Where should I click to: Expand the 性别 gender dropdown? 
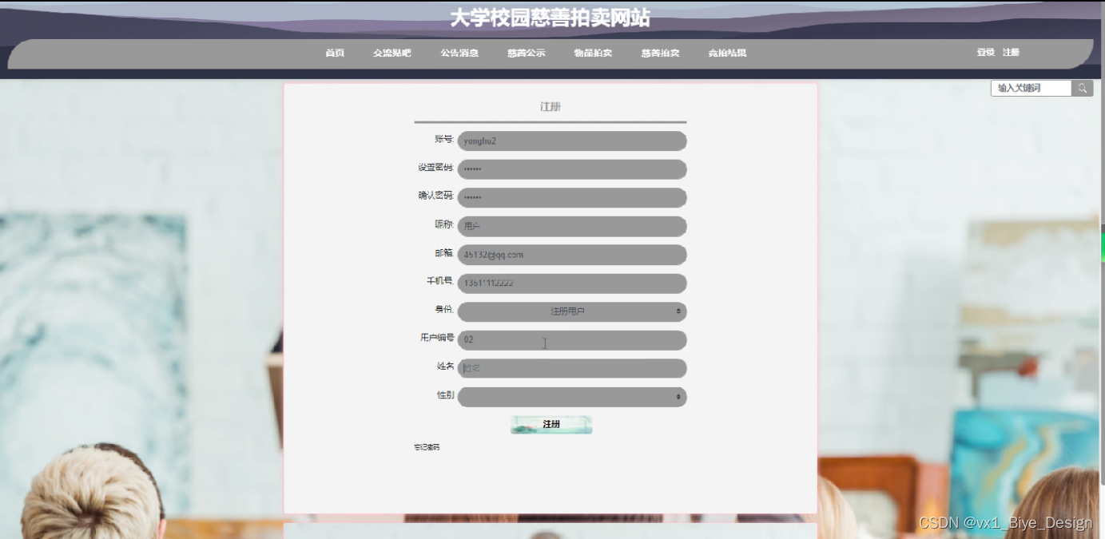pos(572,397)
